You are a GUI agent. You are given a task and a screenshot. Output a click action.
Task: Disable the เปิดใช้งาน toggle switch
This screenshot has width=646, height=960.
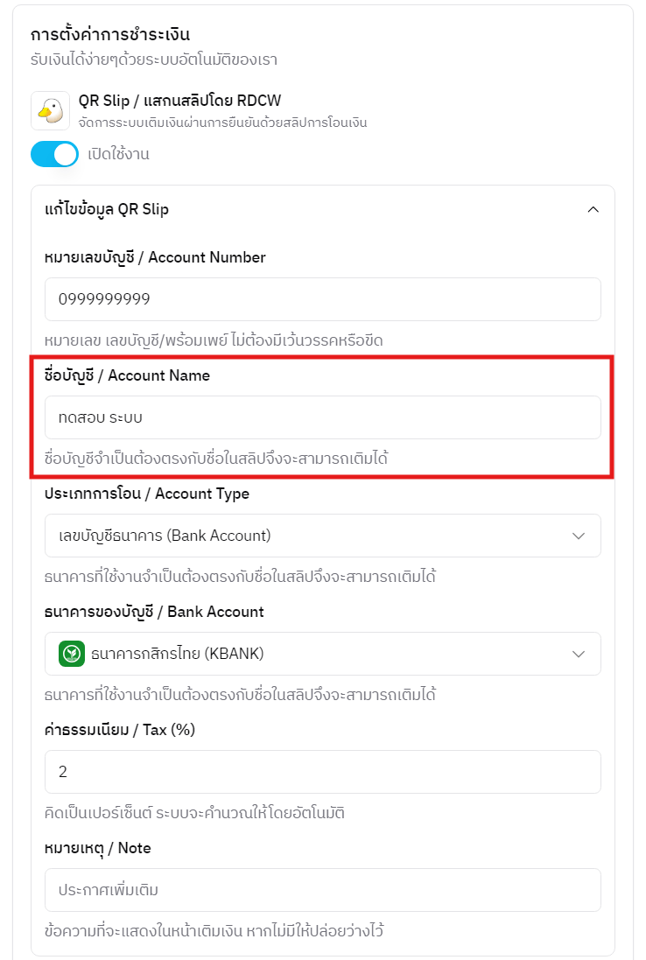coord(54,154)
